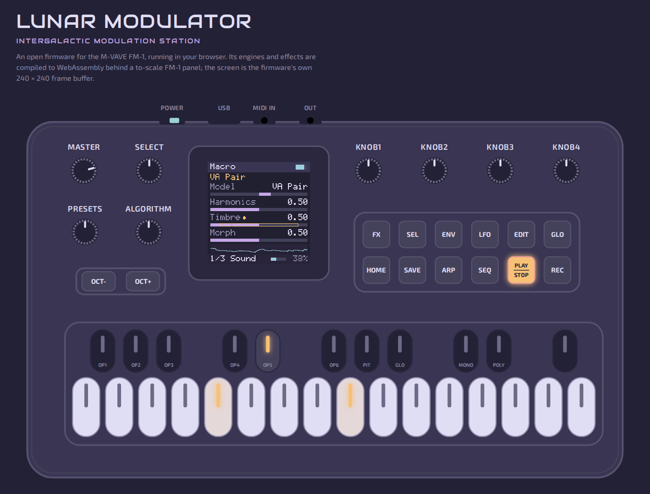The image size is (650, 494).
Task: Click the MASTER volume knob
Action: [84, 171]
